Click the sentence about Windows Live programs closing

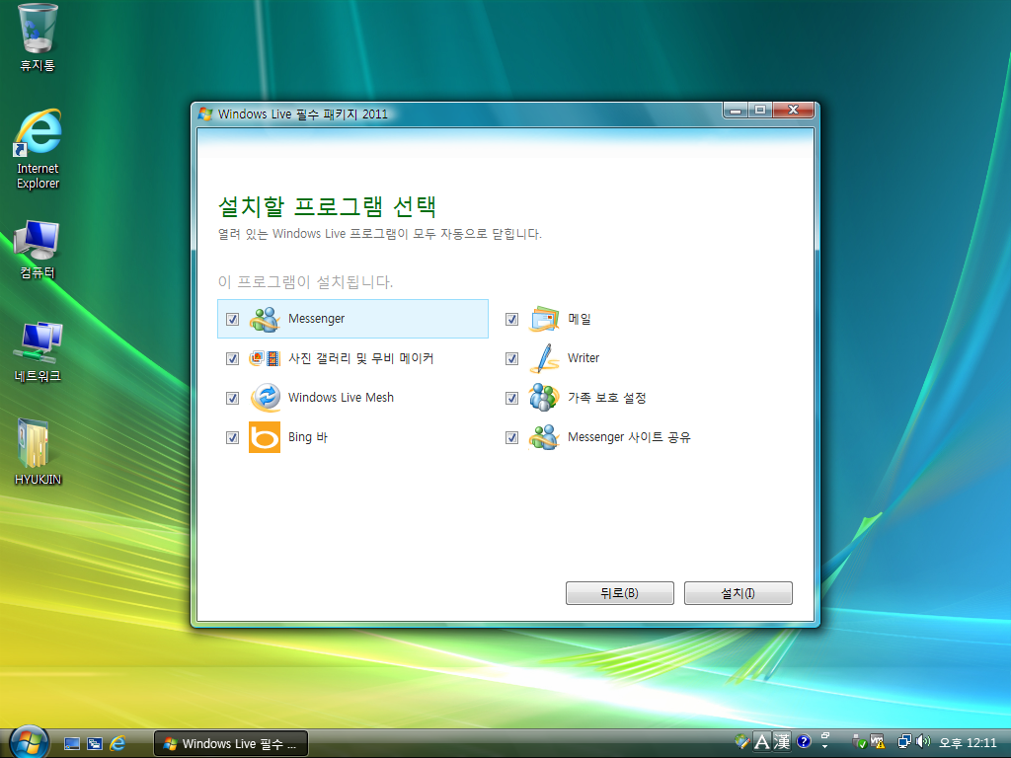click(x=380, y=234)
